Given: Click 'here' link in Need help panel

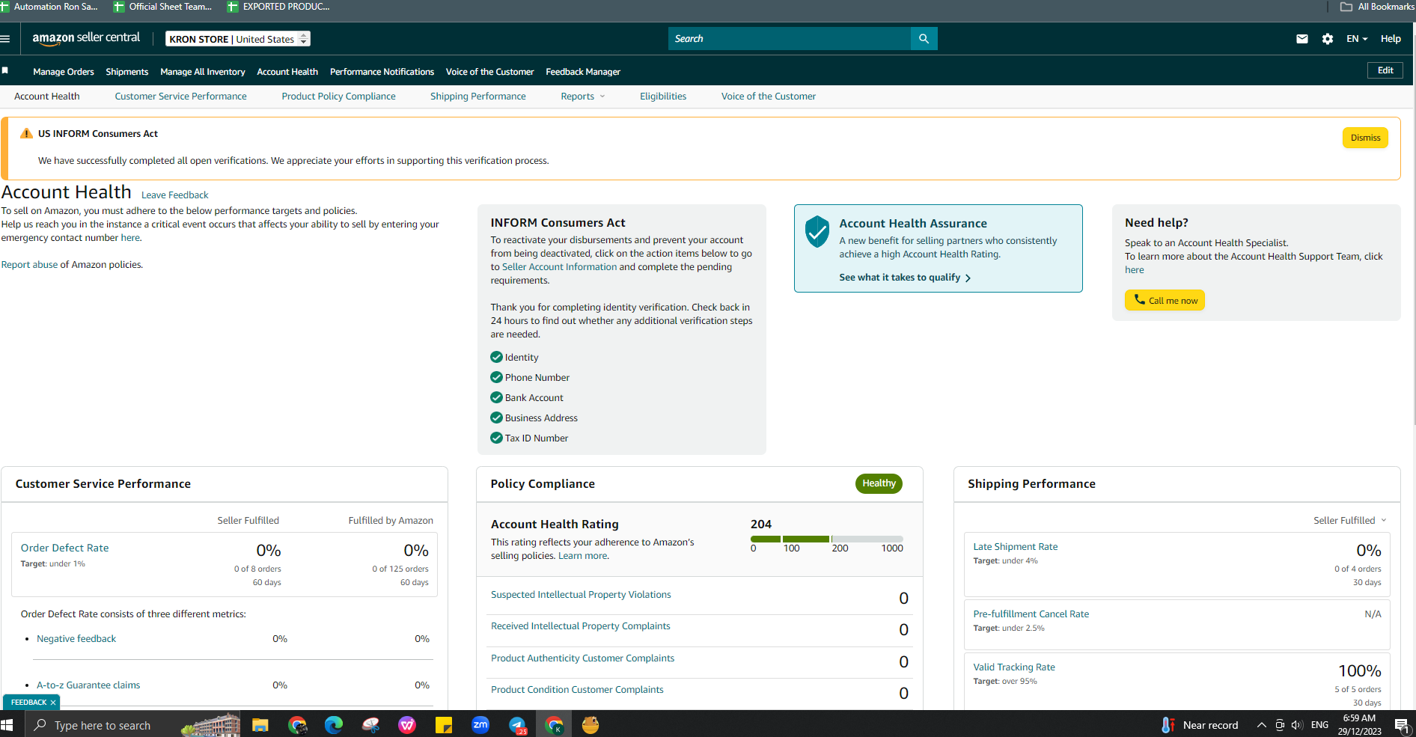Looking at the screenshot, I should click(x=1134, y=270).
